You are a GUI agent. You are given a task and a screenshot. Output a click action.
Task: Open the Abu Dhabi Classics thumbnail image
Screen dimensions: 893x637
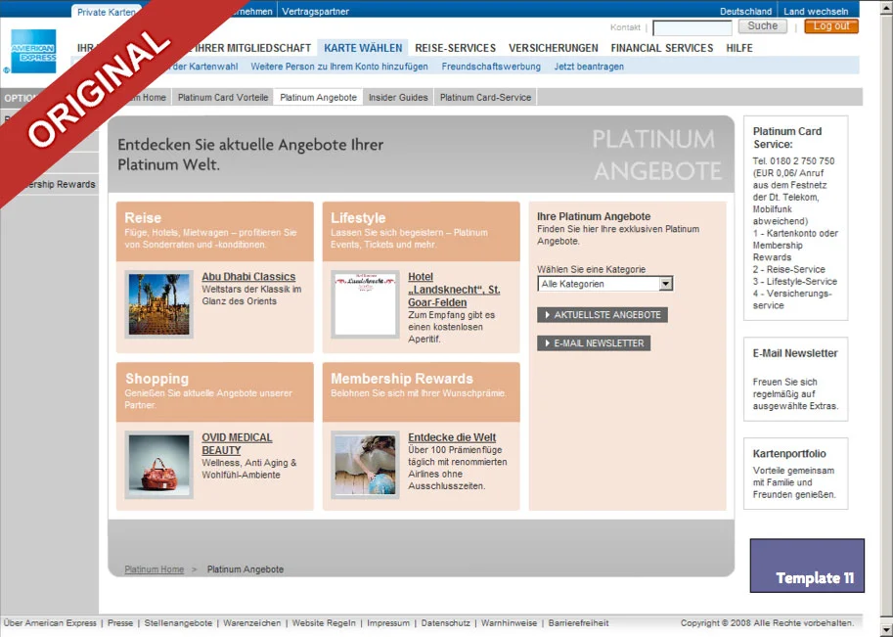[158, 303]
